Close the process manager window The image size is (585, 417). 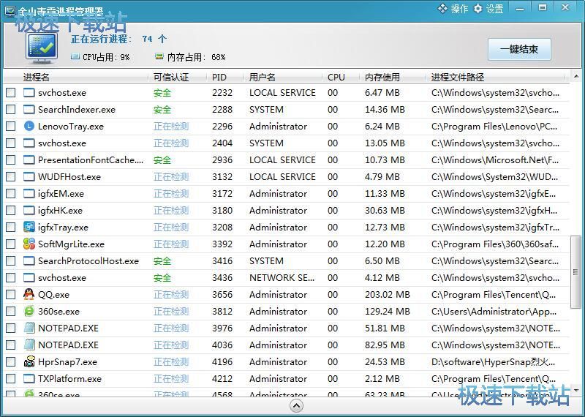click(565, 8)
